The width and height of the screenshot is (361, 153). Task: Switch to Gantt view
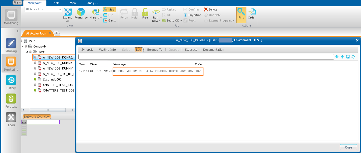click(109, 20)
